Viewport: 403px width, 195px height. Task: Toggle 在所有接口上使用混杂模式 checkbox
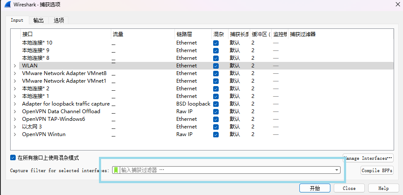click(x=13, y=158)
